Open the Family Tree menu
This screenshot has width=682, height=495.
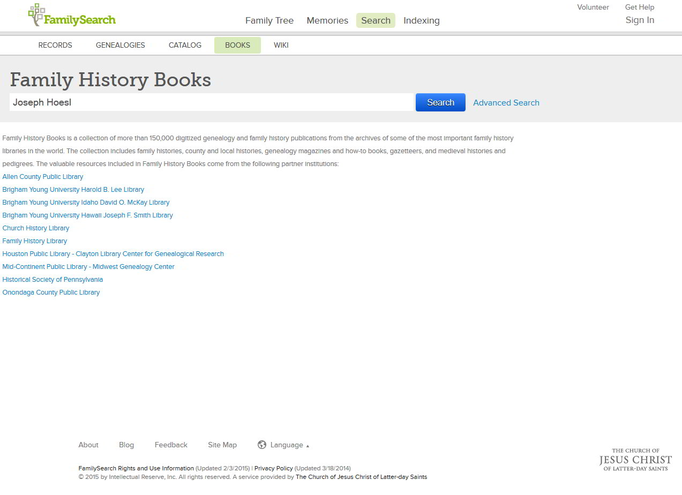coord(269,20)
